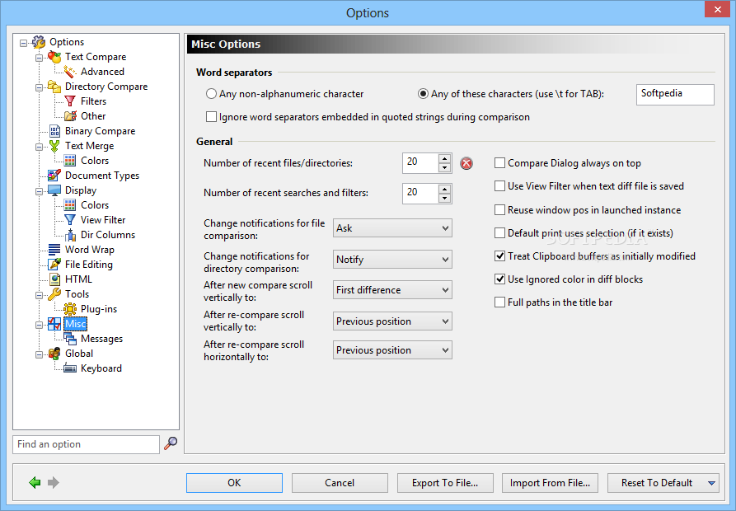Enable Ignore word separators in quoted strings
The width and height of the screenshot is (736, 511).
click(x=211, y=117)
